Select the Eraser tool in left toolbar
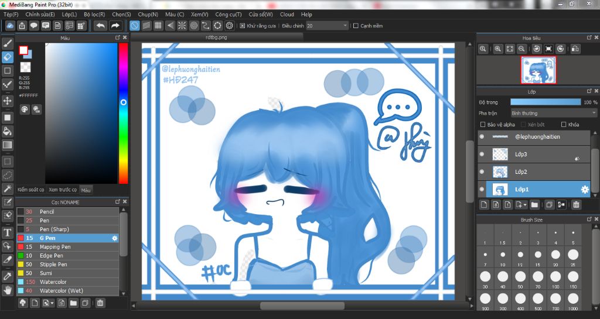 point(7,57)
